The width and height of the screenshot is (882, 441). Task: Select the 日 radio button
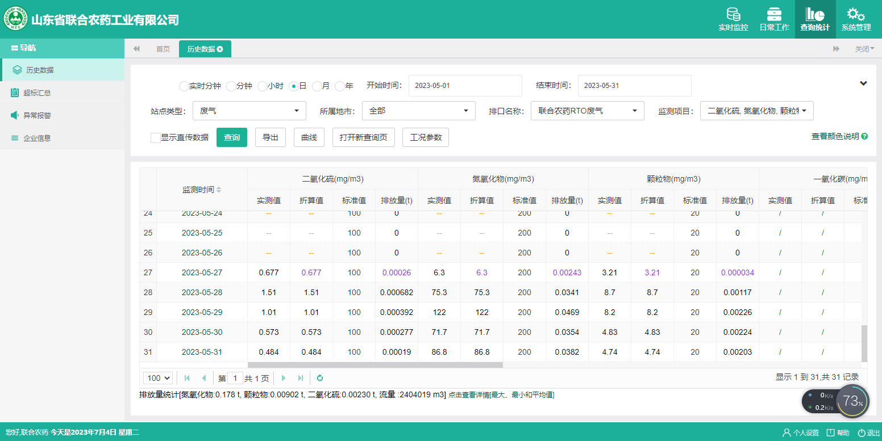click(293, 86)
